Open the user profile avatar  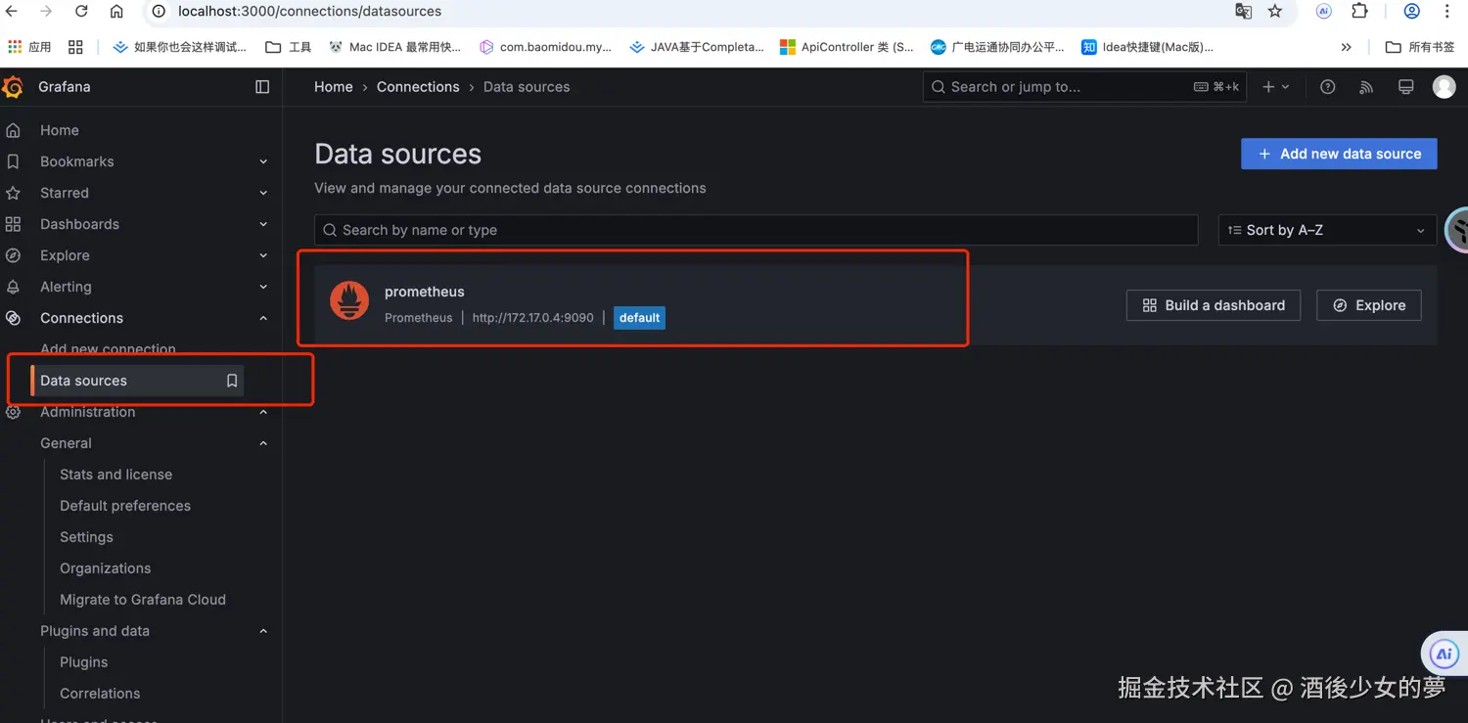[x=1444, y=87]
